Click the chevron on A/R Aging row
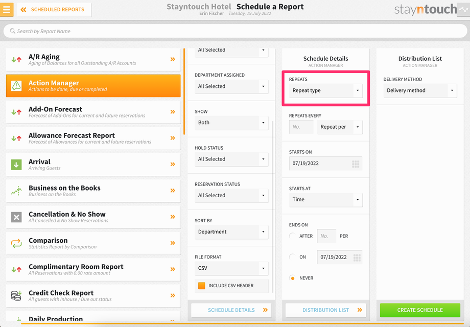This screenshot has width=470, height=327. pyautogui.click(x=173, y=59)
